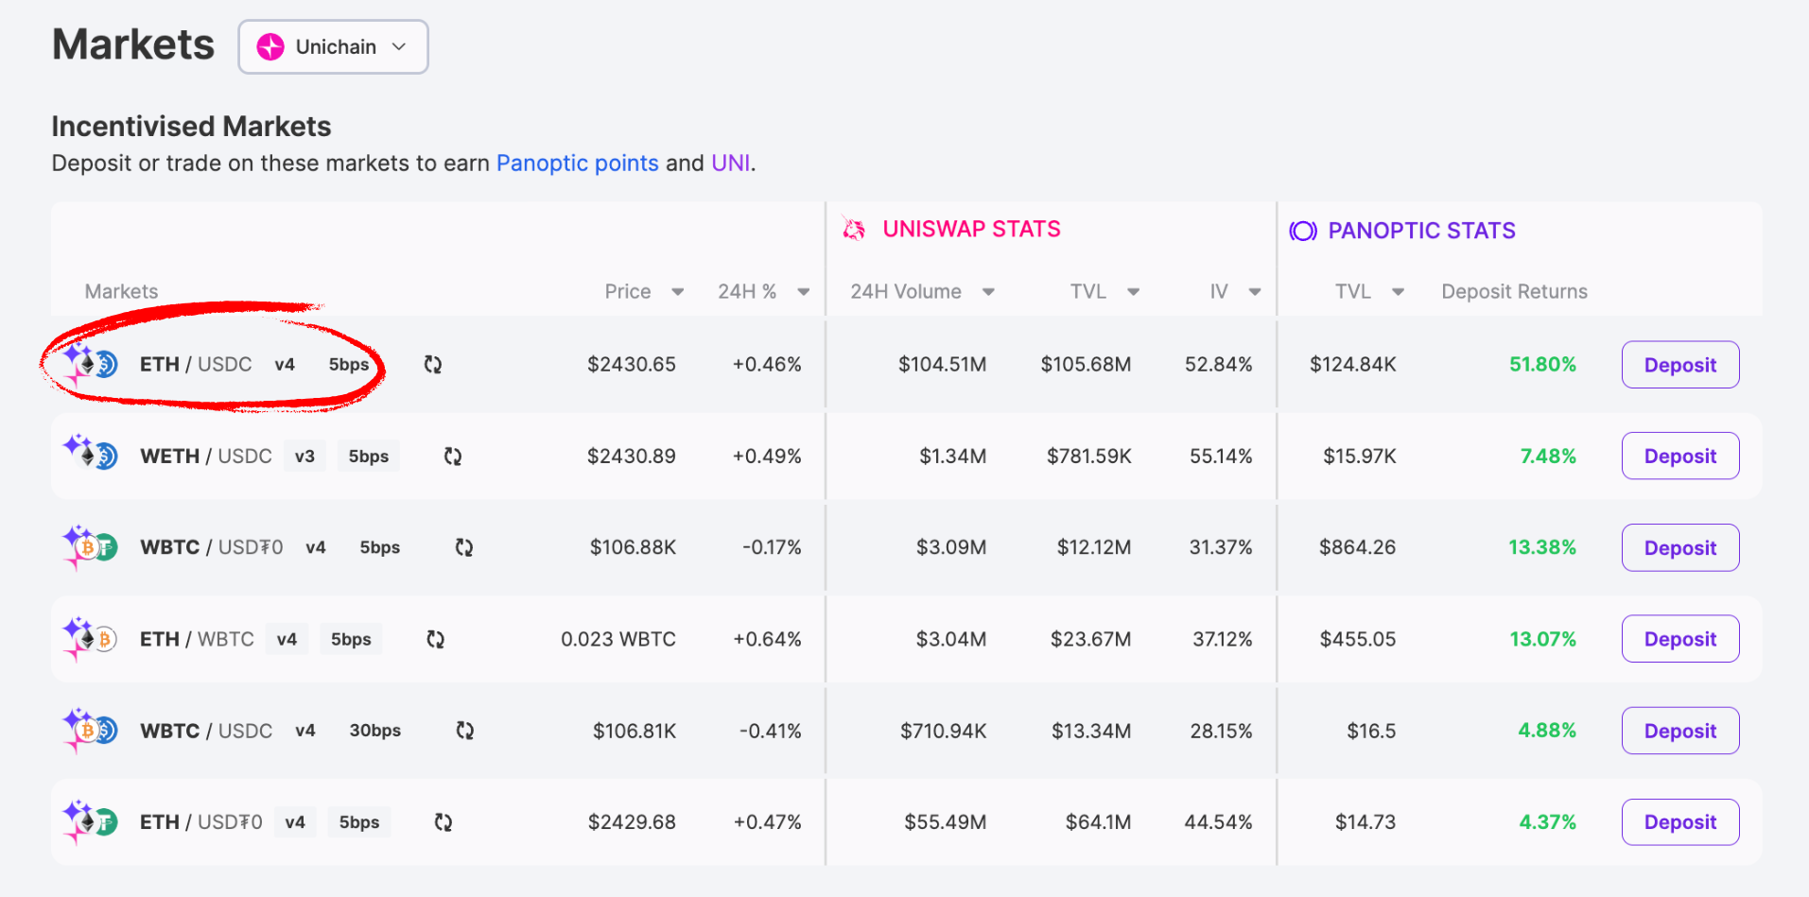Viewport: 1809px width, 897px height.
Task: Click the 13.07% deposit return value
Action: click(x=1542, y=639)
